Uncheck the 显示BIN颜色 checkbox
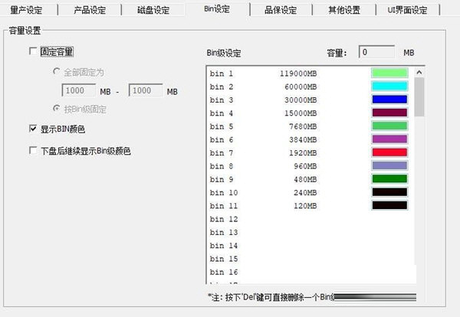The height and width of the screenshot is (317, 460). [33, 129]
